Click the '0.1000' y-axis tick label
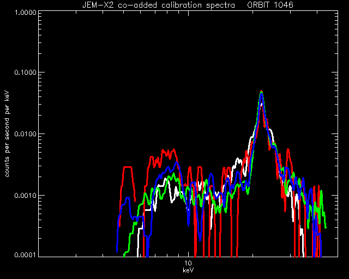Viewport: 349px width, 279px height. pyautogui.click(x=25, y=72)
